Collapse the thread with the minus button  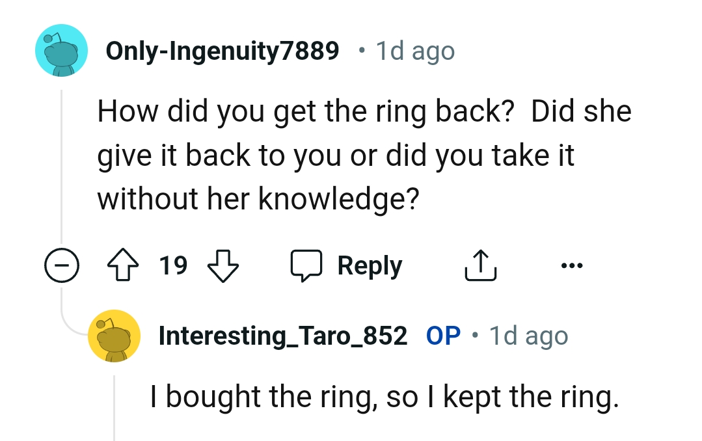[62, 265]
